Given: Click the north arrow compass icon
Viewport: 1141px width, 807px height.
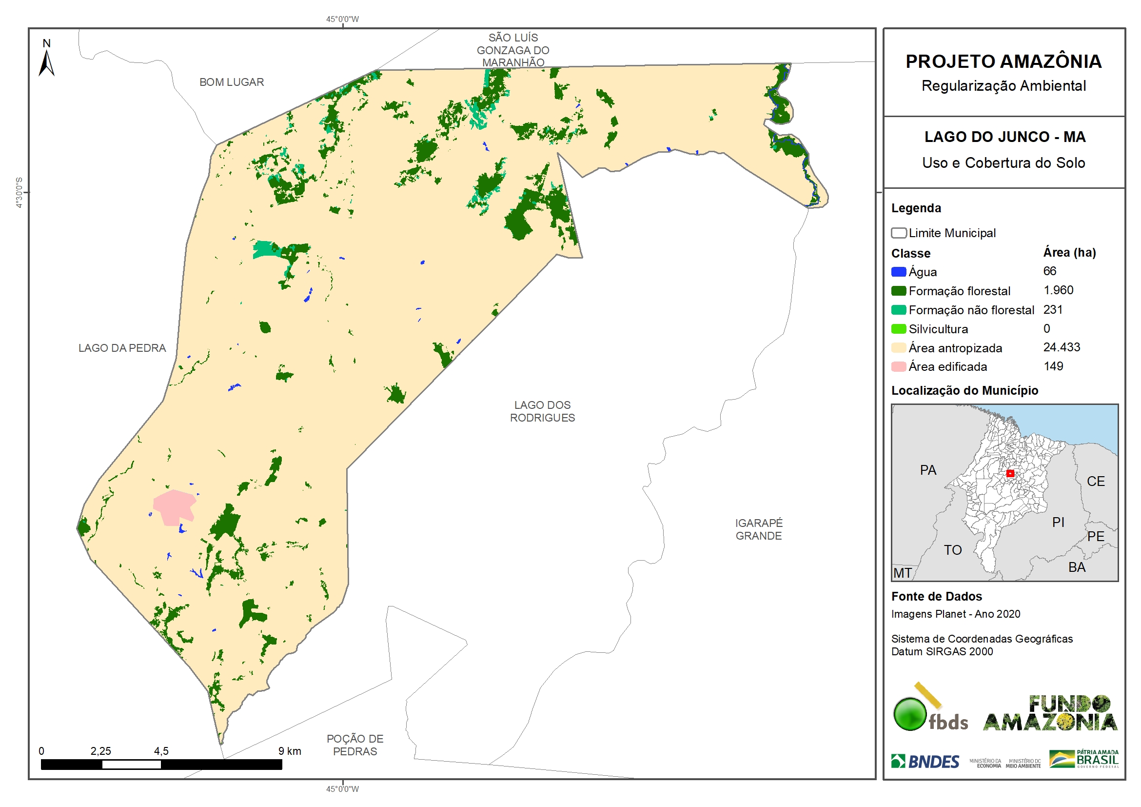Looking at the screenshot, I should click(x=46, y=61).
